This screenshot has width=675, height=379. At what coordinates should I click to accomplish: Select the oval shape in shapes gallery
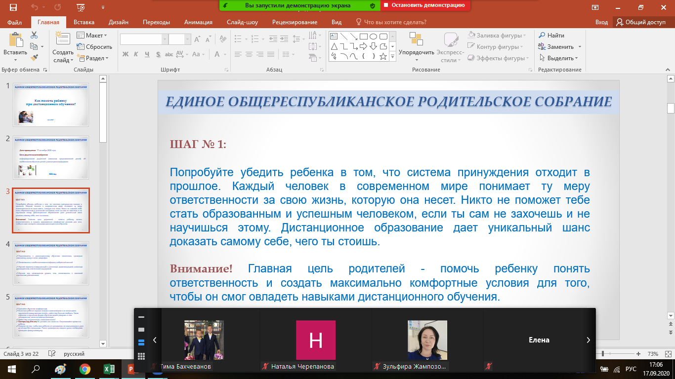374,36
